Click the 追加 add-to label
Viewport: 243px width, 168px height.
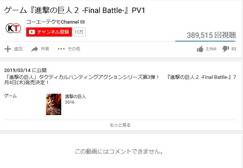[18, 49]
